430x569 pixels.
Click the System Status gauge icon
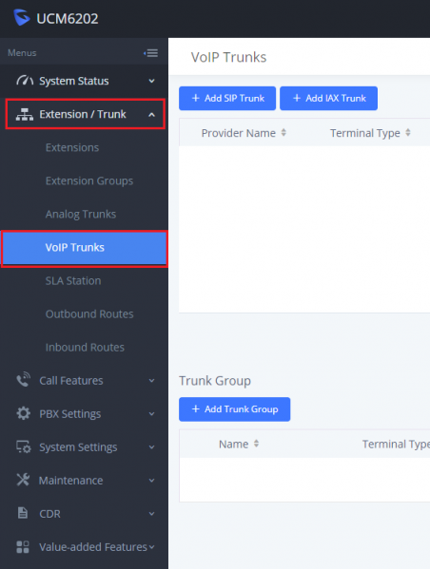25,80
